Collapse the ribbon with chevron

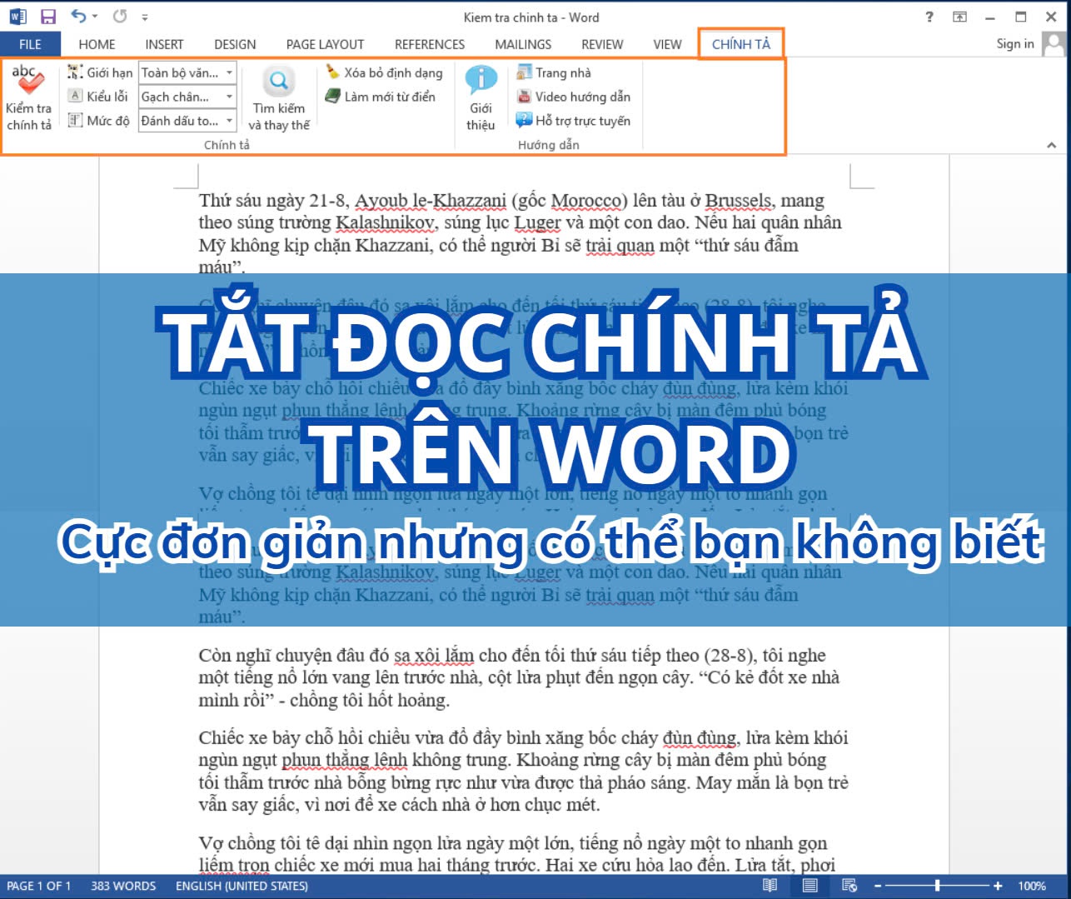pos(1052,145)
